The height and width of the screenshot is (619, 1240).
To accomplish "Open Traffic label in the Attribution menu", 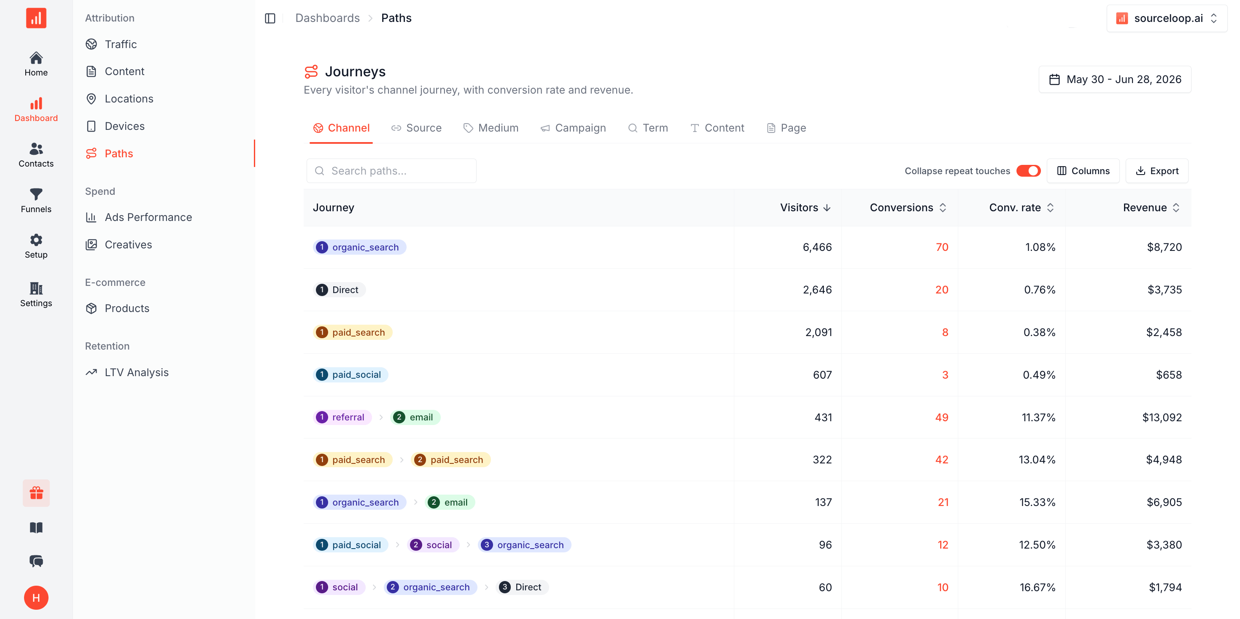I will tap(121, 44).
